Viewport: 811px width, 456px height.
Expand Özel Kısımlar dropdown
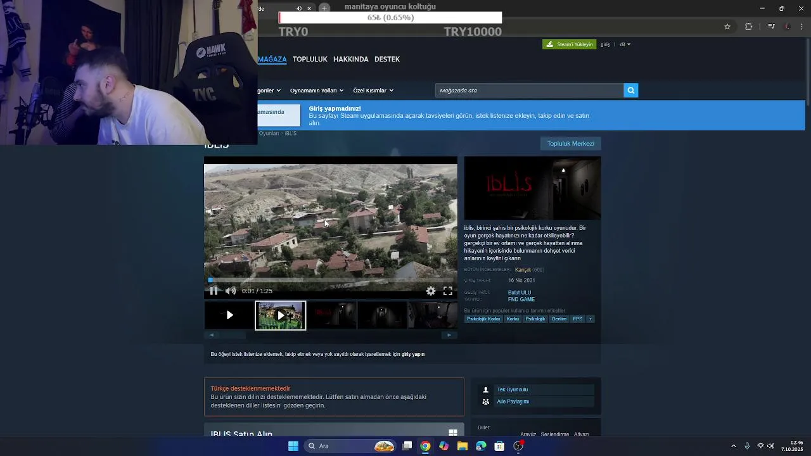[x=373, y=91]
